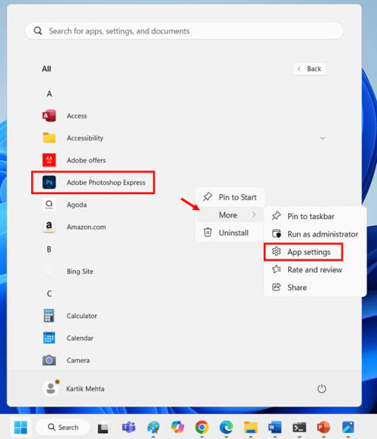
Task: Click the taskbar Search box
Action: pos(63,427)
